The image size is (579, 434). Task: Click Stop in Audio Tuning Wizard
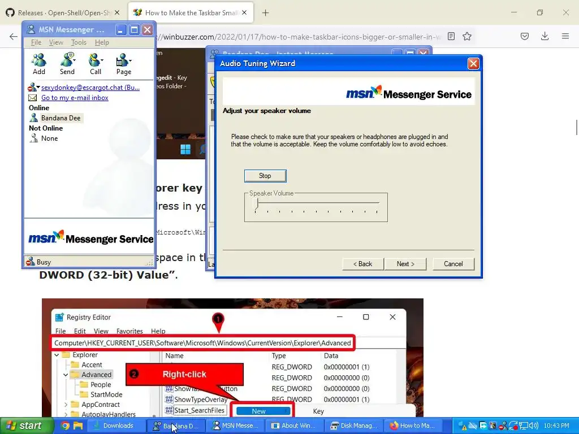[x=265, y=176]
